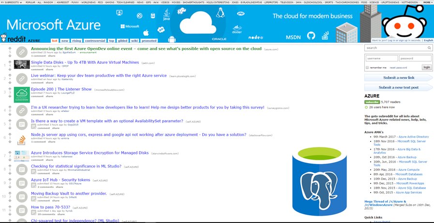
Task: Click Submit a new text post
Action: [399, 87]
